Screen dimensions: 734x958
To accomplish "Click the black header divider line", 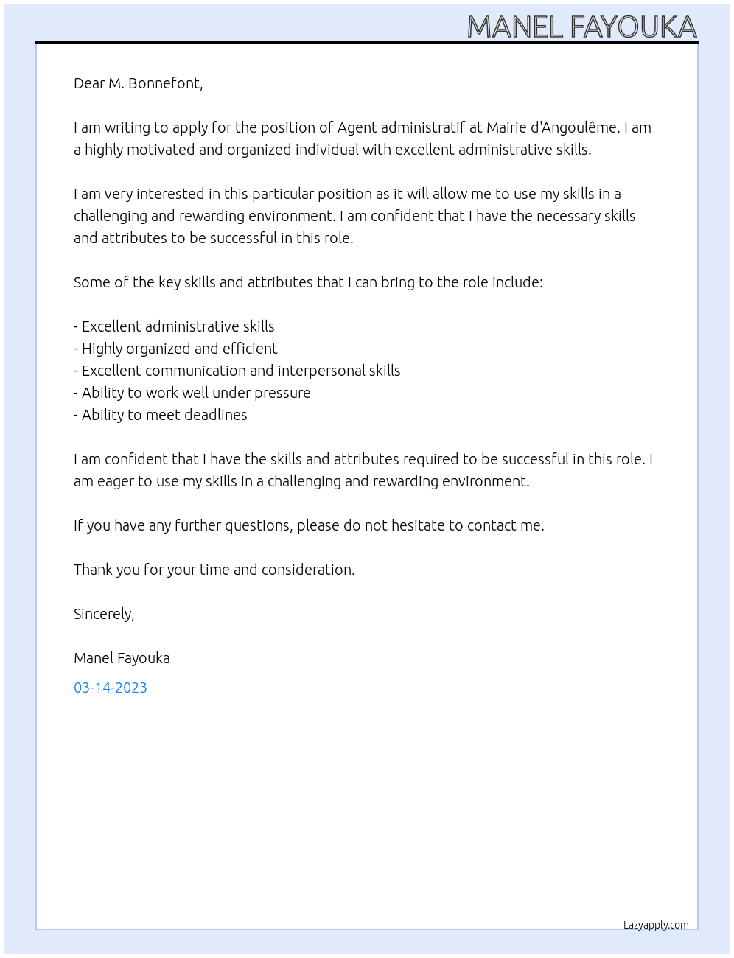I will 367,43.
